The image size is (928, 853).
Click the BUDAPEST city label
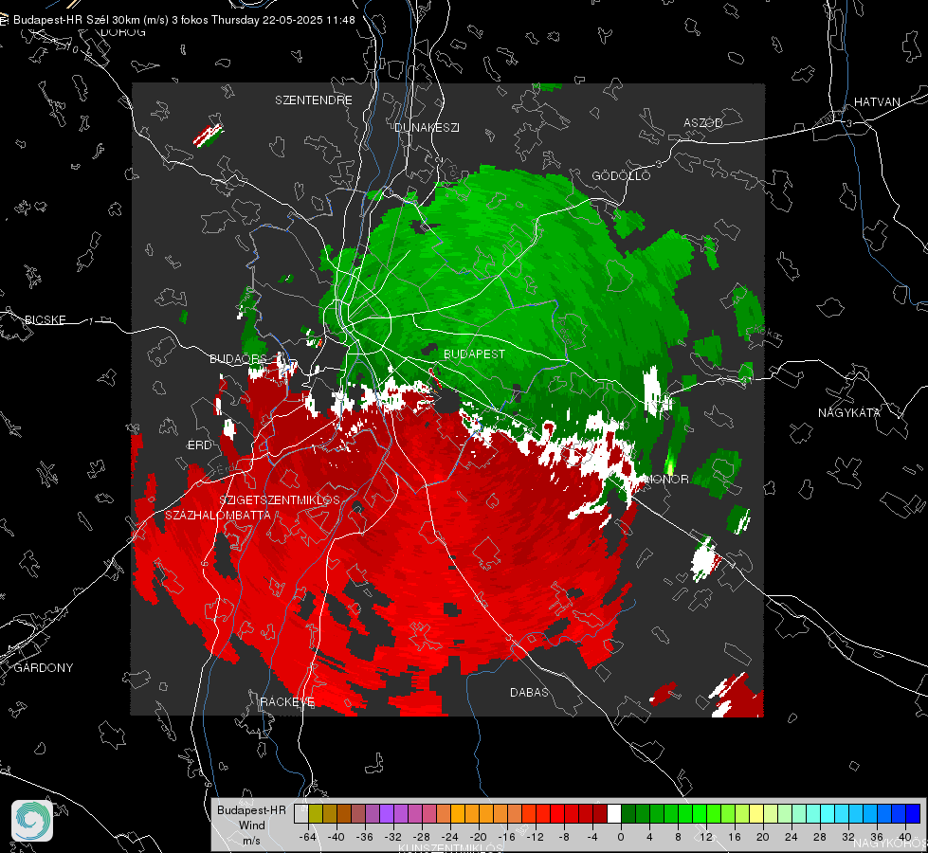click(475, 354)
